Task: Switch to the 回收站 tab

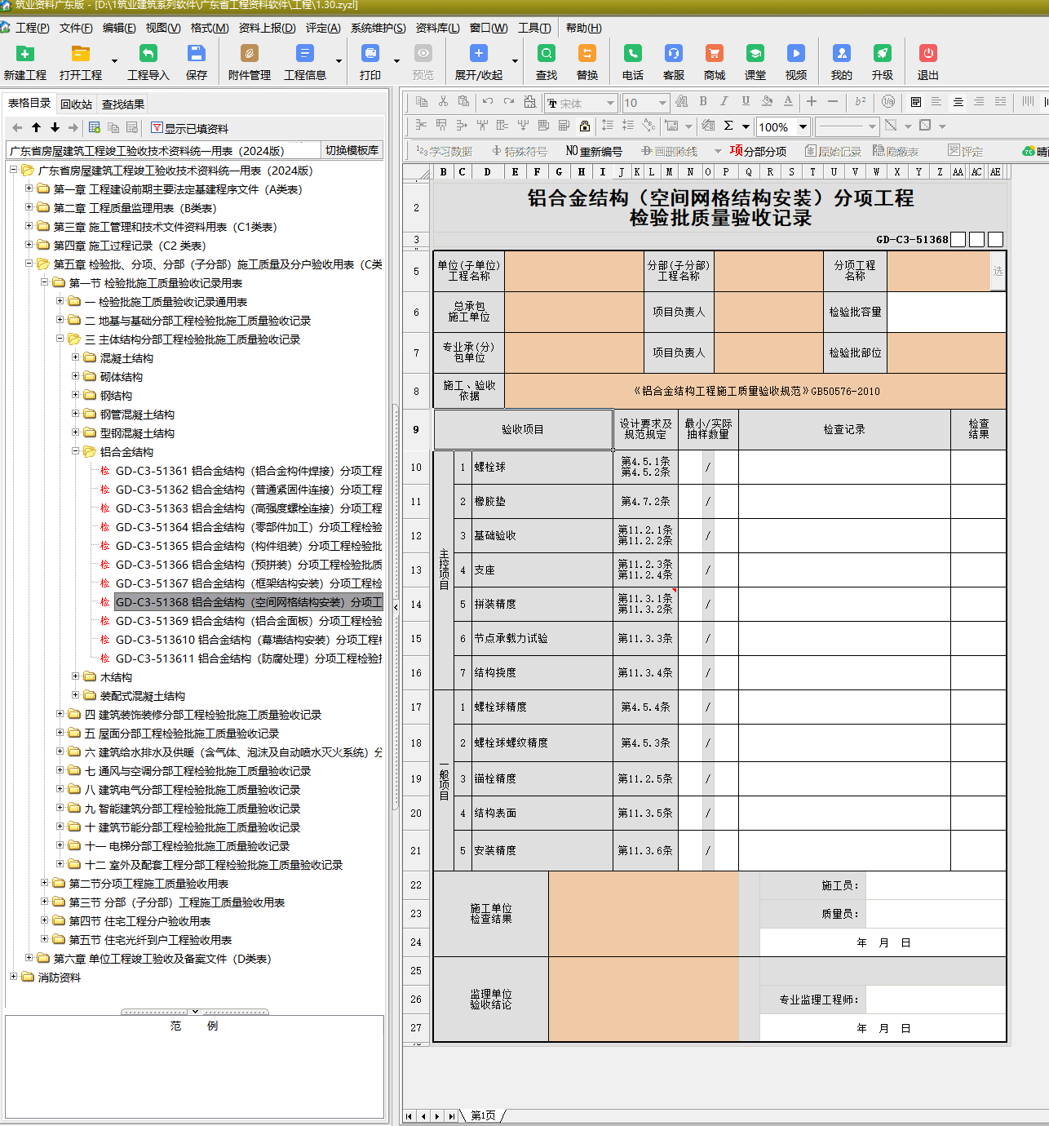Action: (x=76, y=104)
